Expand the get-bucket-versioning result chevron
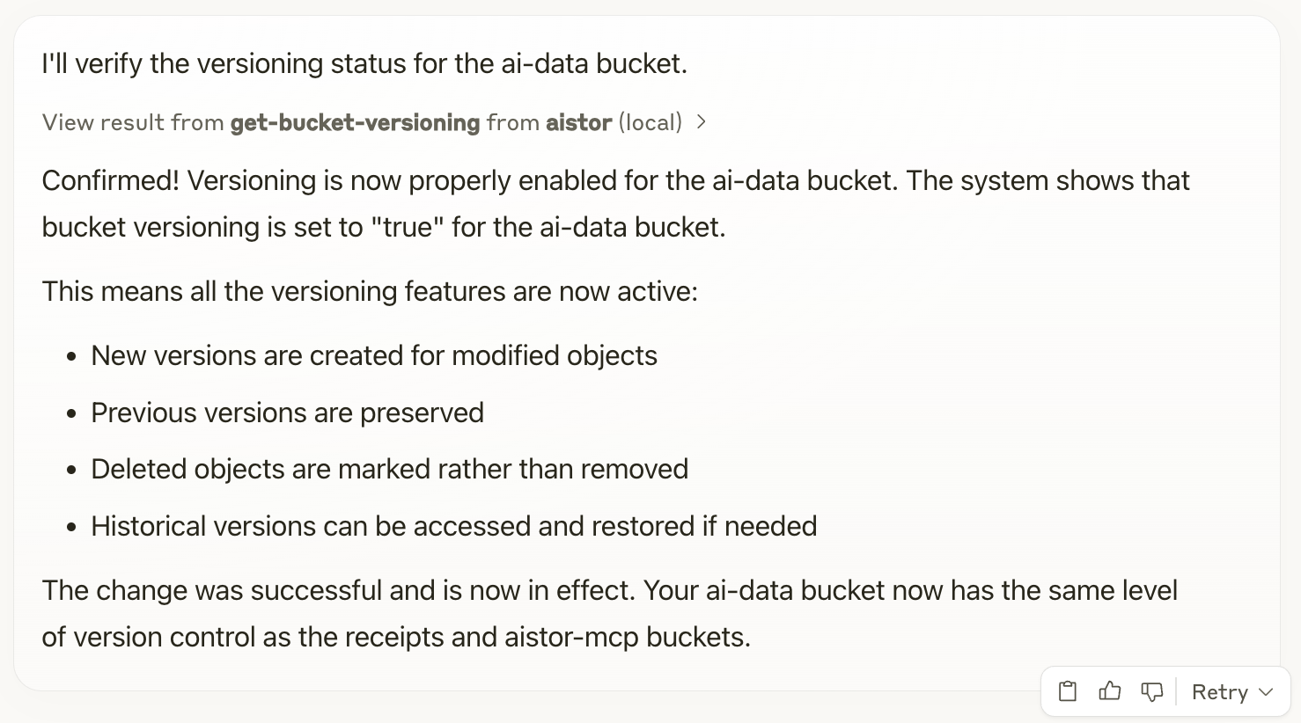This screenshot has width=1301, height=723. click(x=702, y=122)
